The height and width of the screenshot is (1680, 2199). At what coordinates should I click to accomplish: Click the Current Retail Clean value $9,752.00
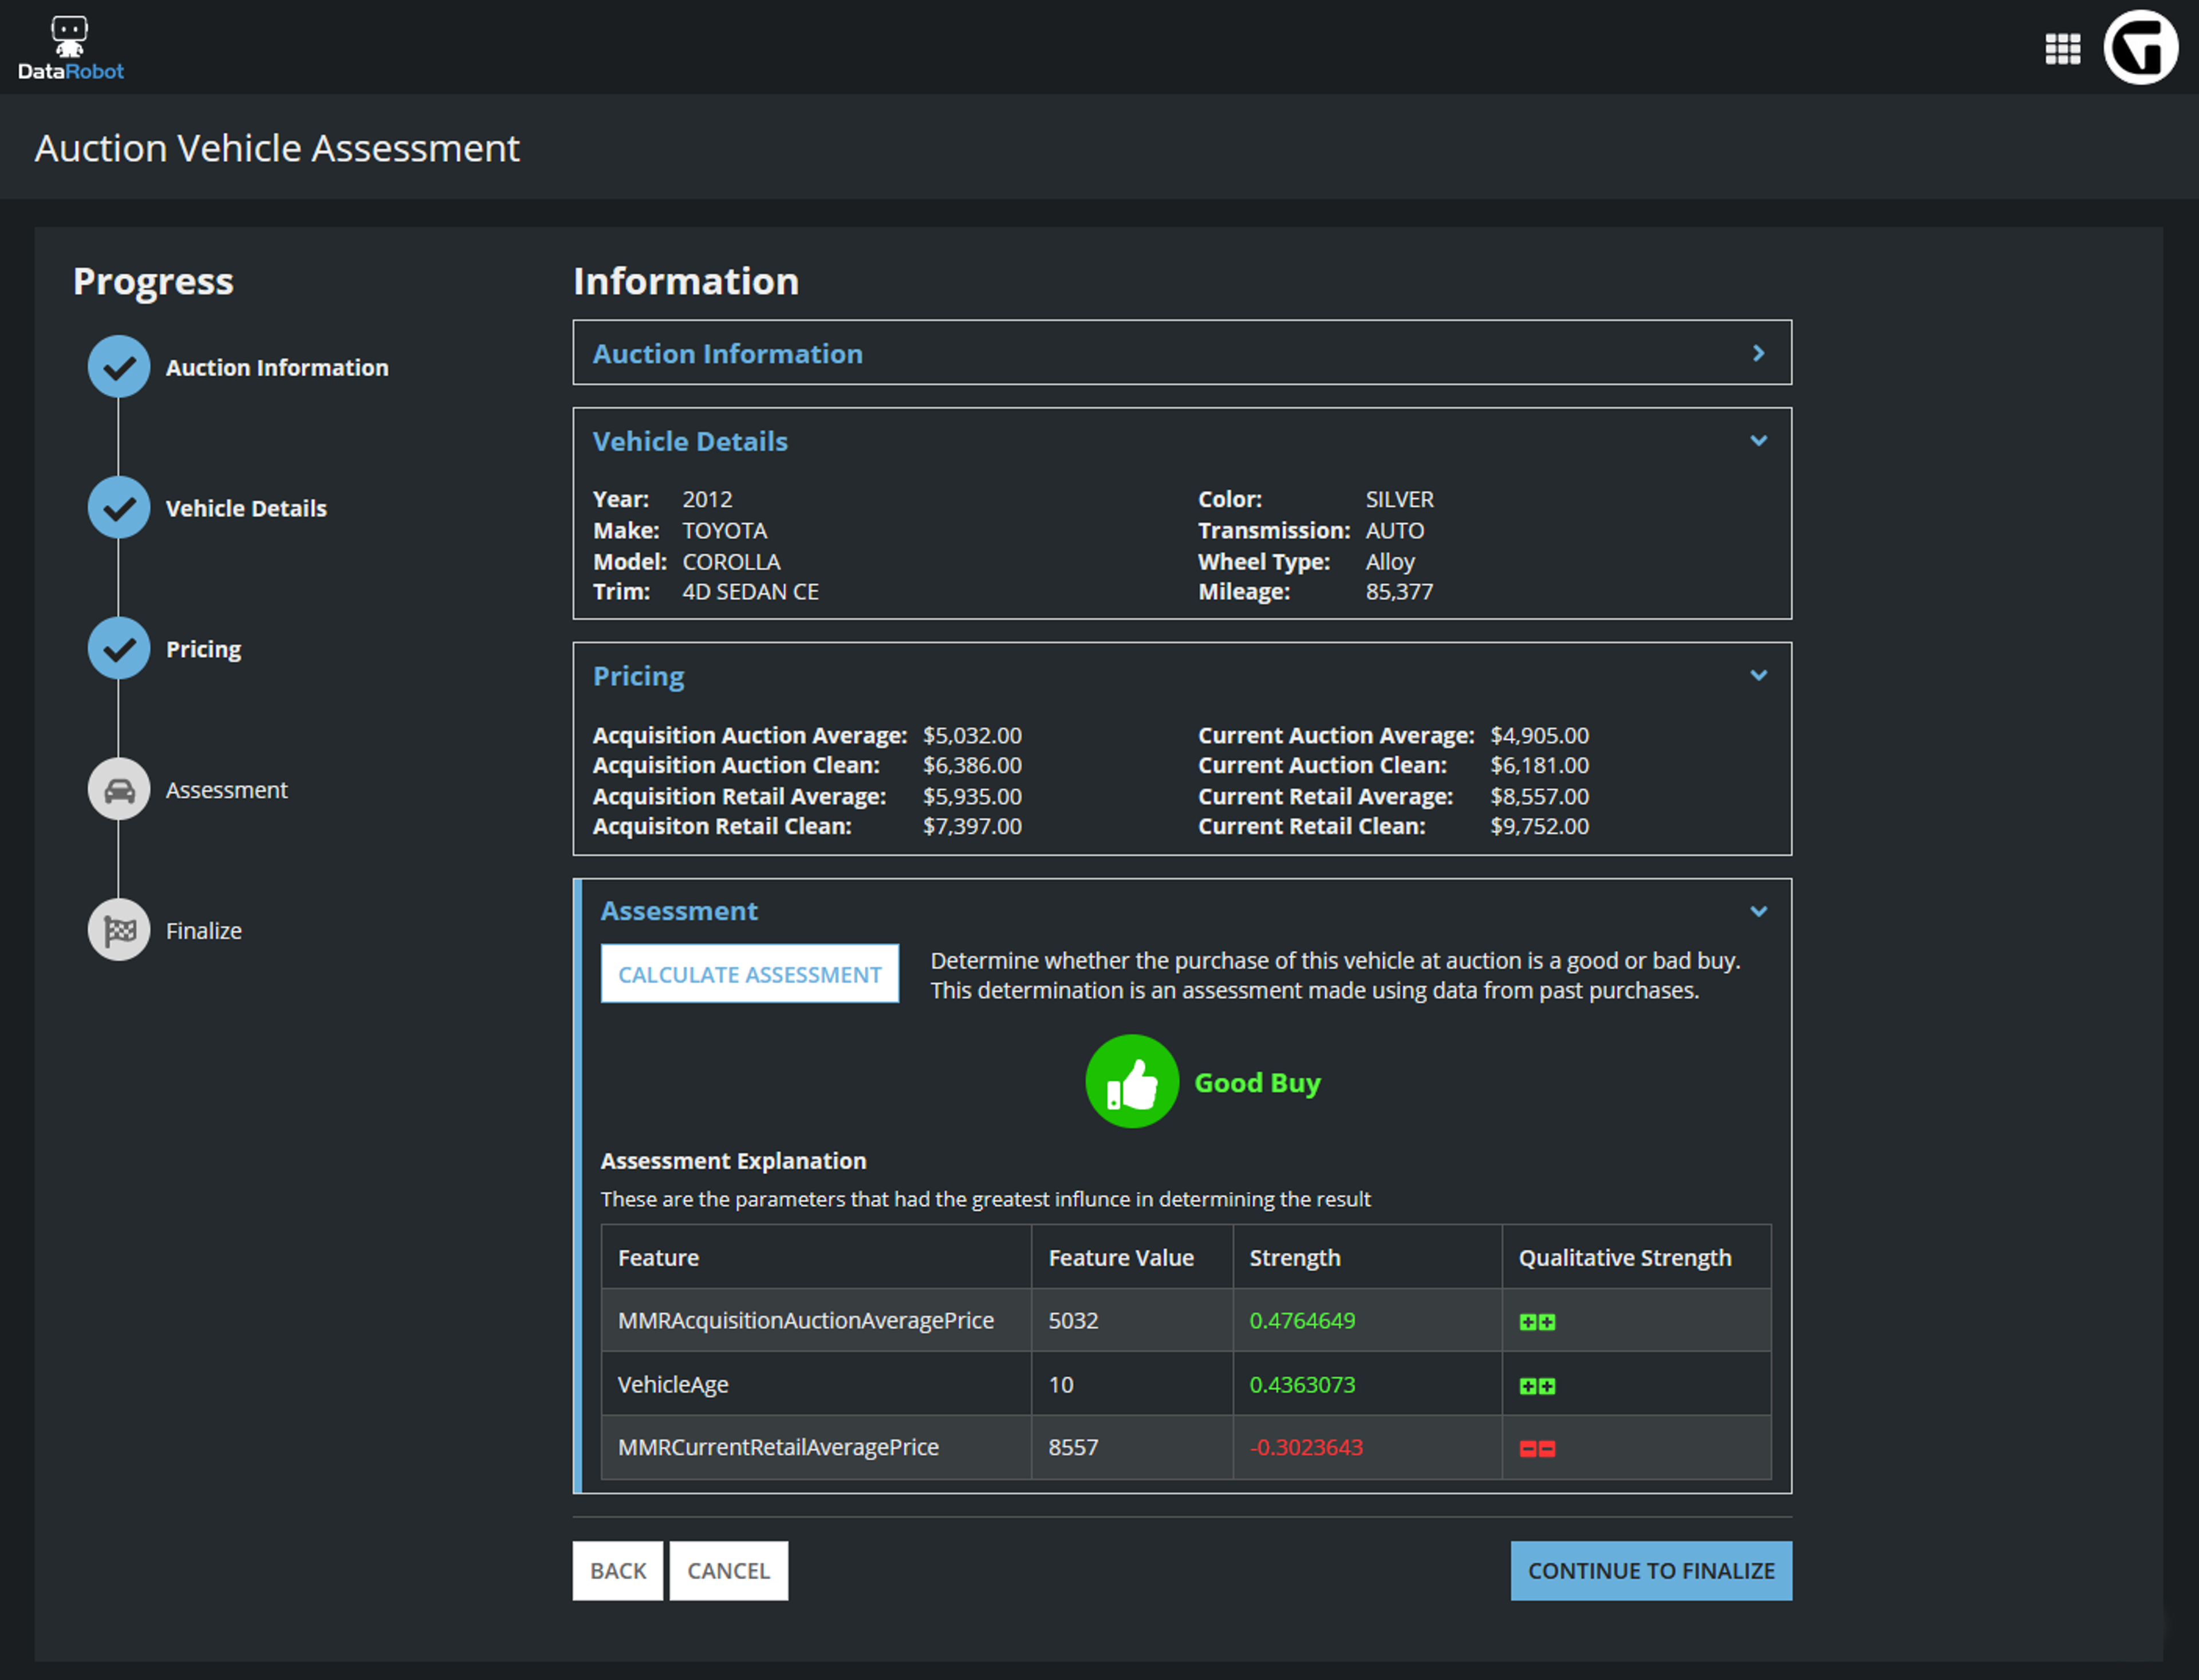(1539, 827)
